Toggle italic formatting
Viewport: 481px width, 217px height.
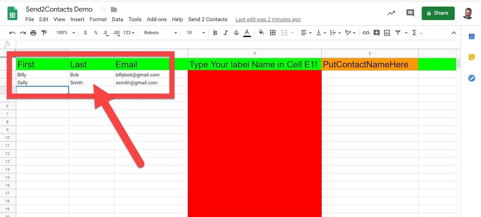coord(226,33)
